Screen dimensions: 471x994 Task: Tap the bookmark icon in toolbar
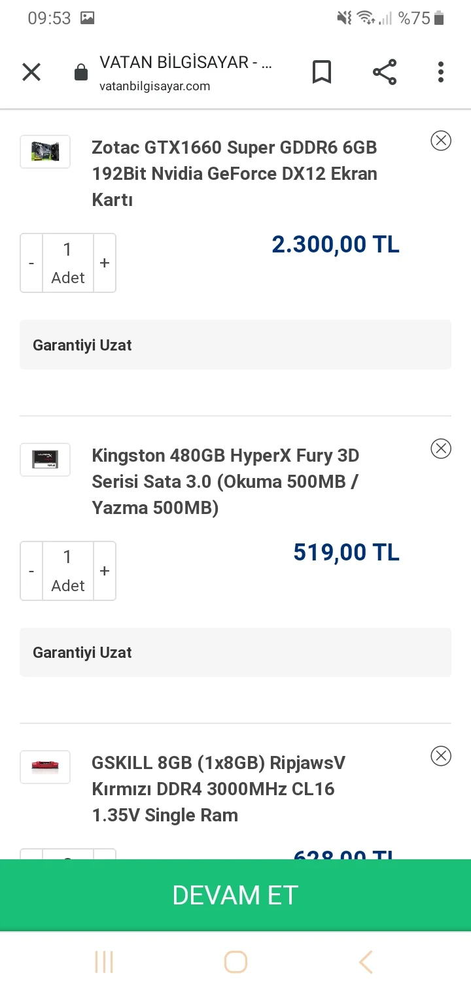[x=321, y=72]
